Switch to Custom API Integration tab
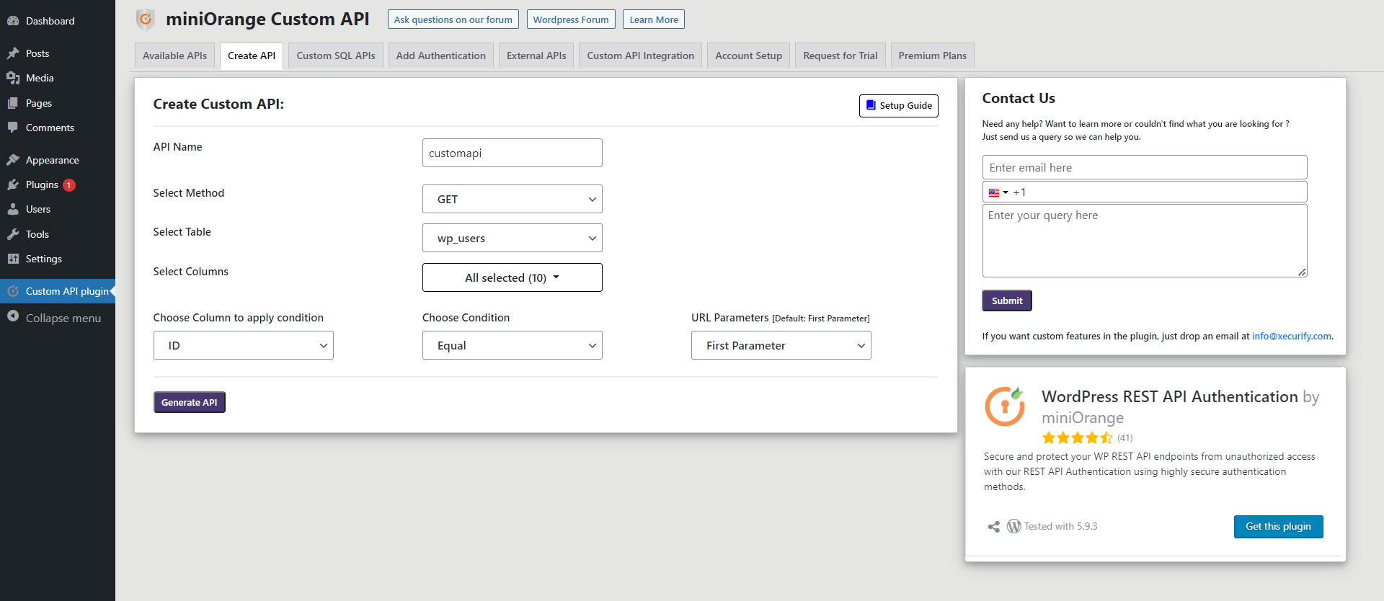Viewport: 1384px width, 601px height. click(641, 55)
